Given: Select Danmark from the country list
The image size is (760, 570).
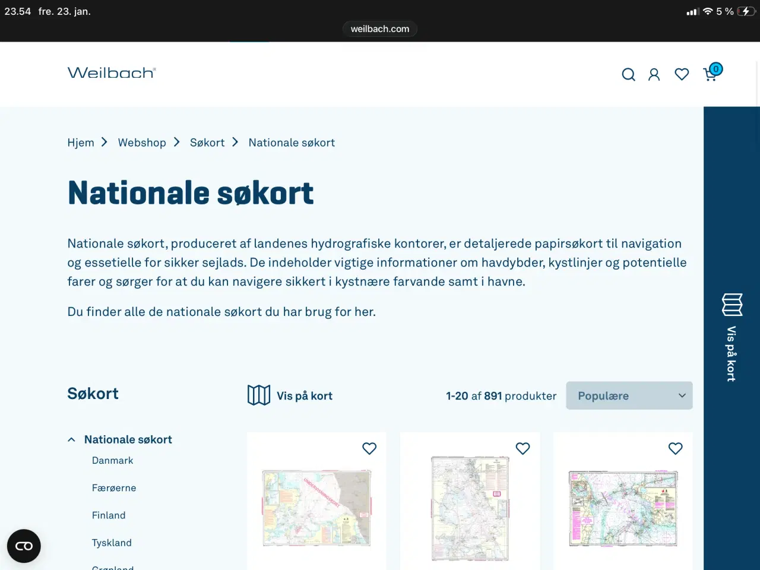Looking at the screenshot, I should [x=112, y=460].
